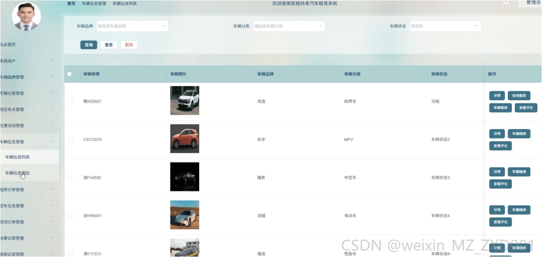Screen dimensions: 542x257
Task: Expand the 还车信息管理 menu chevron
Action: click(x=52, y=206)
